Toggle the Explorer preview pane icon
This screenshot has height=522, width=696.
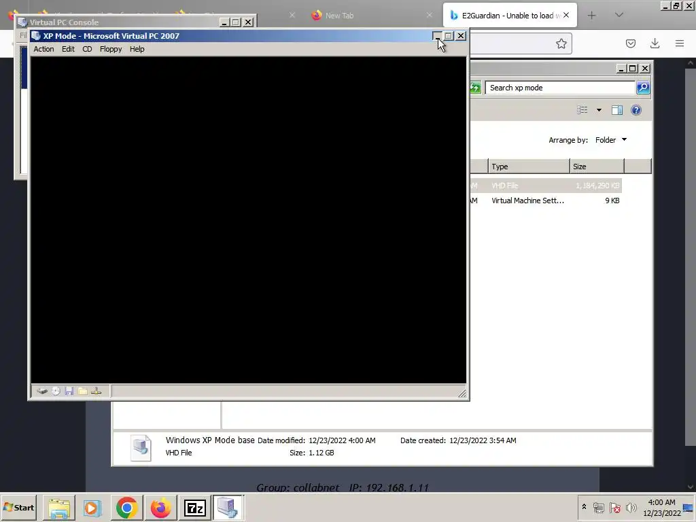pos(617,110)
